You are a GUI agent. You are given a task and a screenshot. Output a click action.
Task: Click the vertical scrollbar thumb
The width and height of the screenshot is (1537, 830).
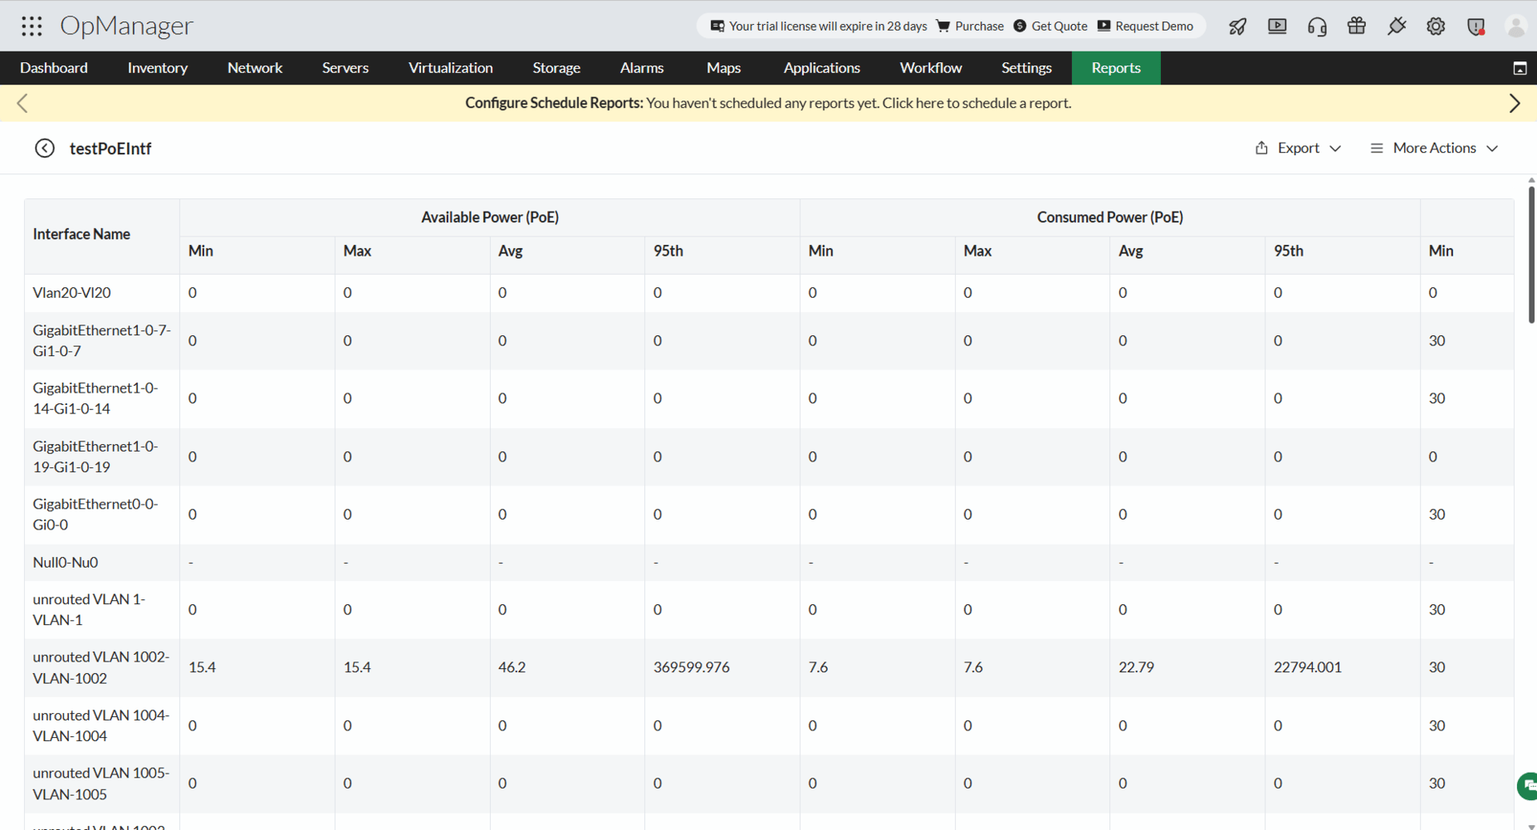tap(1531, 255)
